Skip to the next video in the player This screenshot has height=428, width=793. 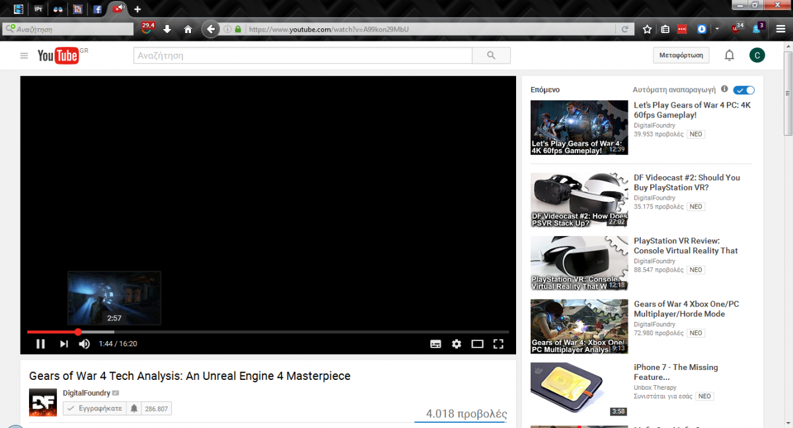(64, 344)
